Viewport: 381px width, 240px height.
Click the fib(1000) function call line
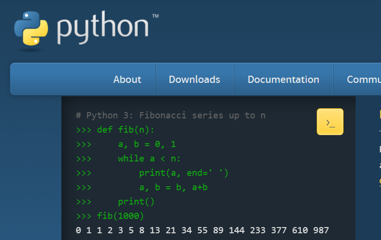[x=120, y=216]
